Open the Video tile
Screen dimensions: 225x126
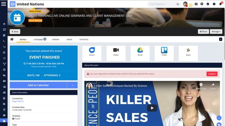point(116,53)
